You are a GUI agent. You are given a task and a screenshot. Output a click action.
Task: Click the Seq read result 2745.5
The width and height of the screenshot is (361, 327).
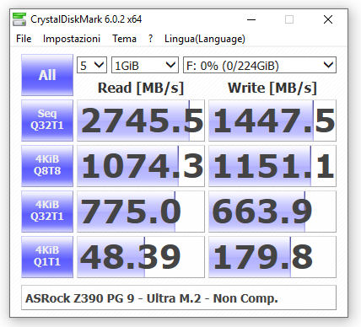pyautogui.click(x=141, y=121)
